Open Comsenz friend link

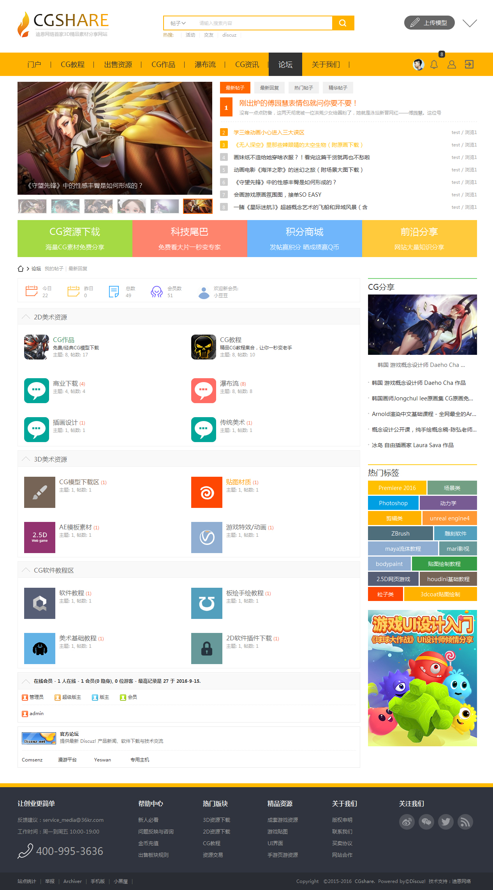click(x=32, y=760)
